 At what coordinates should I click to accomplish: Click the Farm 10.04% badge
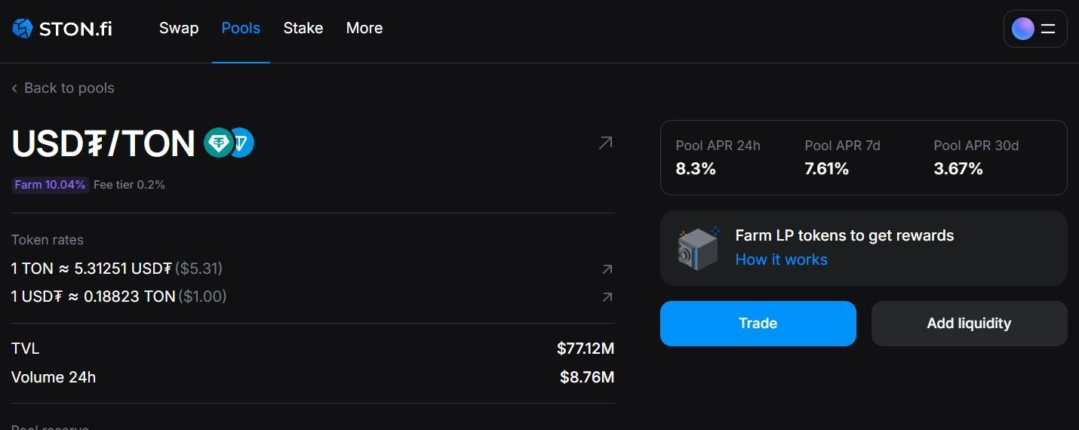(x=50, y=185)
